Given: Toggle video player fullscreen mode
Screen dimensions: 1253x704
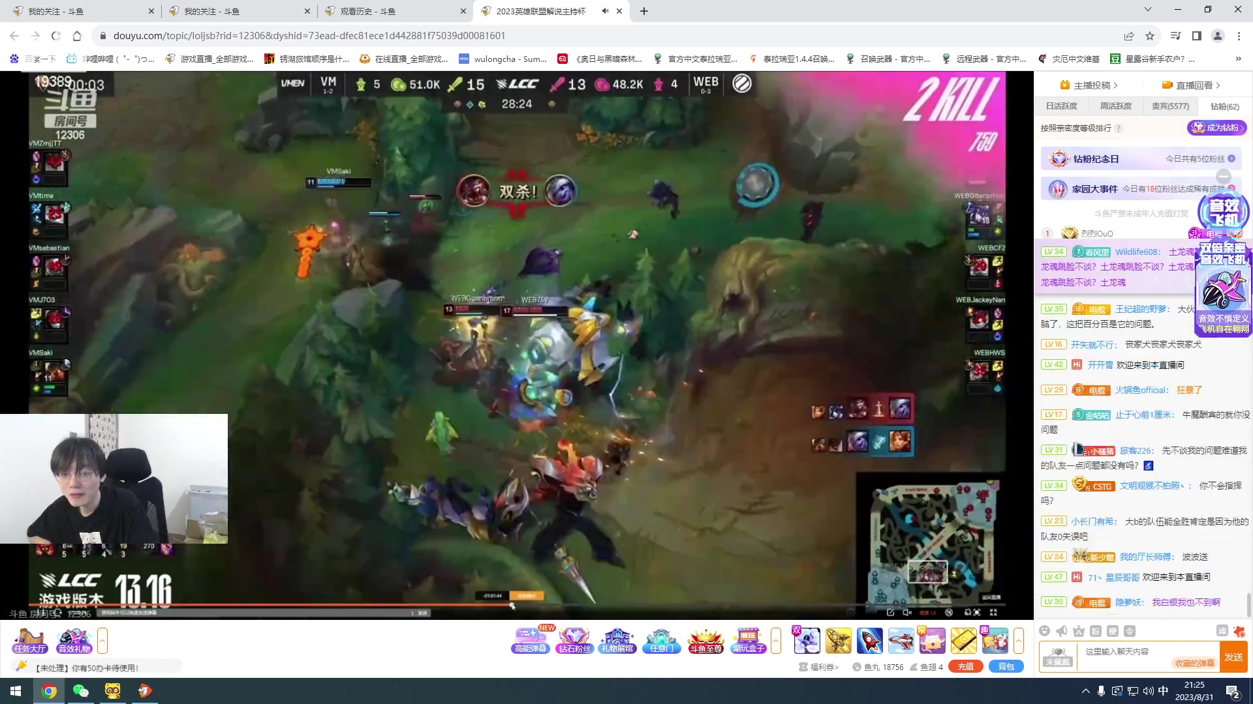Looking at the screenshot, I should (x=993, y=612).
